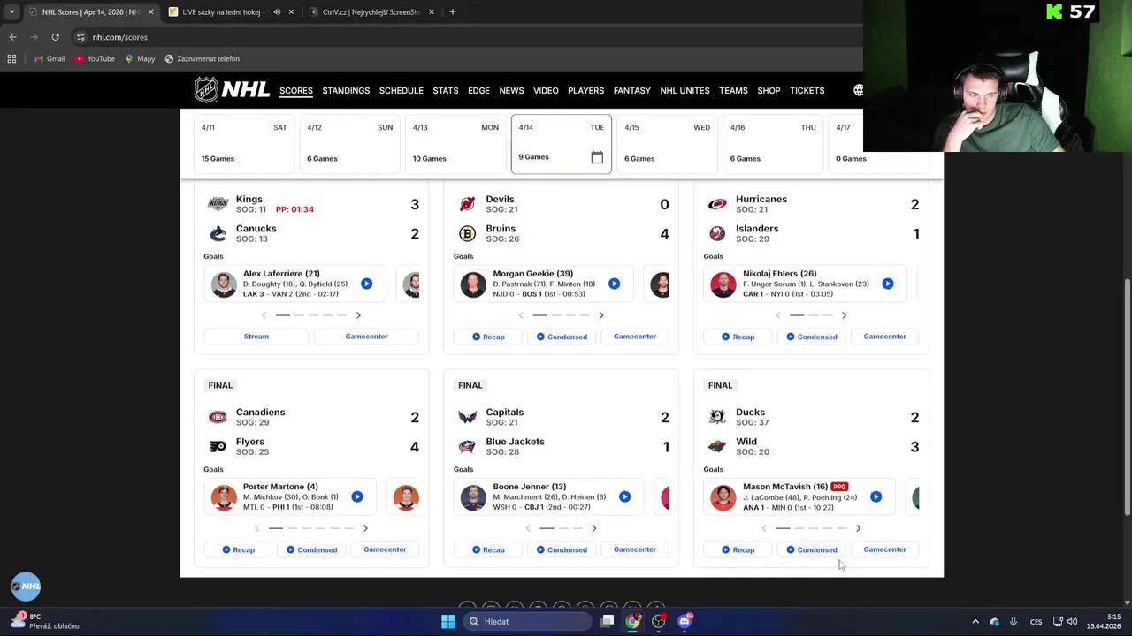Viewport: 1132px width, 636px height.
Task: Open Gmail bookmark
Action: point(49,58)
